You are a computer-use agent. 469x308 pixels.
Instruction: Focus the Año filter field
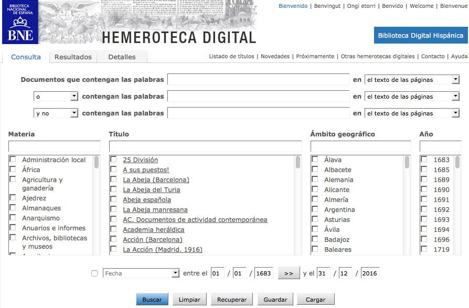pos(440,146)
